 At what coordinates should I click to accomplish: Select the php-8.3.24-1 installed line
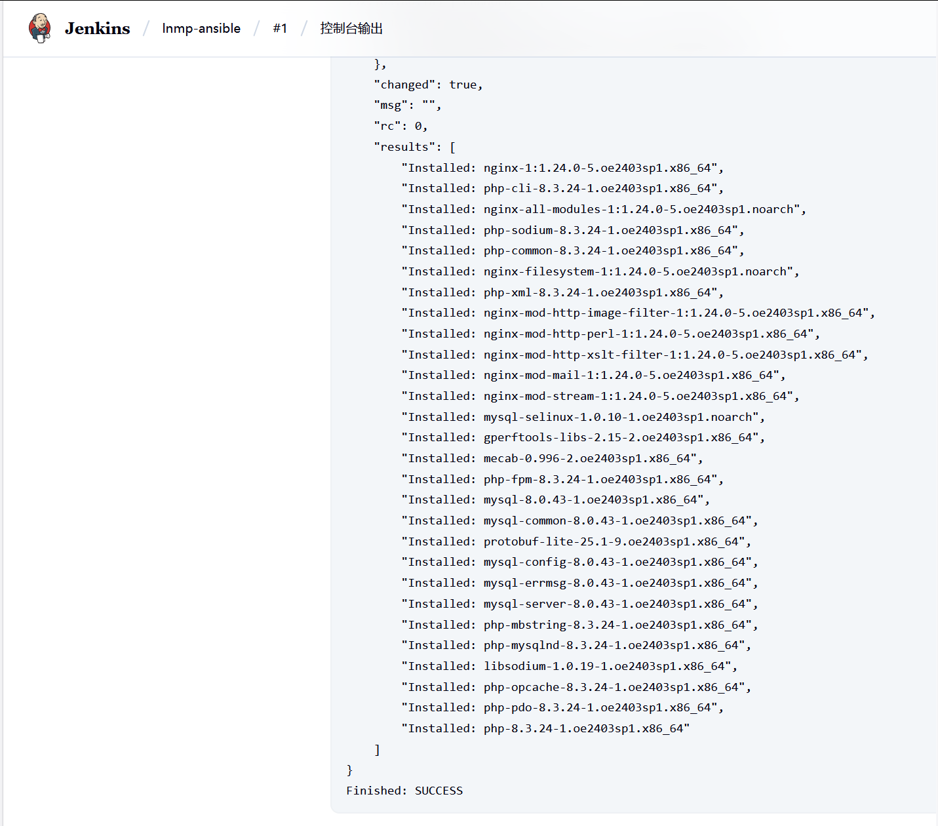(545, 728)
